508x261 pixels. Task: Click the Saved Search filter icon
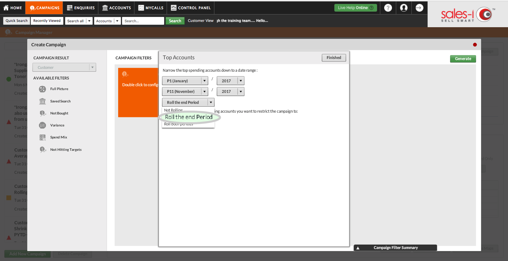(42, 101)
